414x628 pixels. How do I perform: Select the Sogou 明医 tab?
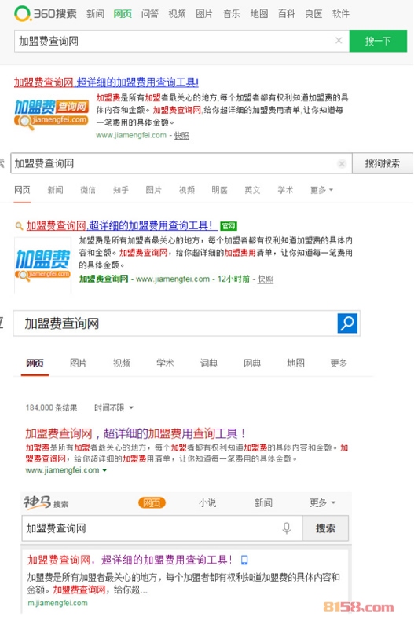tap(220, 190)
